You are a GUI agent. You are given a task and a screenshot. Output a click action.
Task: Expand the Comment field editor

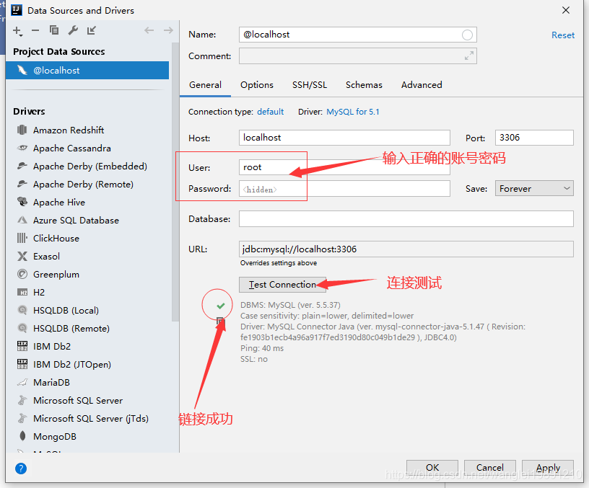pos(468,56)
